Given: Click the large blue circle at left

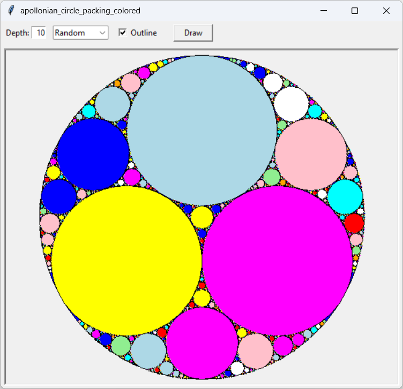Looking at the screenshot, I should tap(93, 155).
